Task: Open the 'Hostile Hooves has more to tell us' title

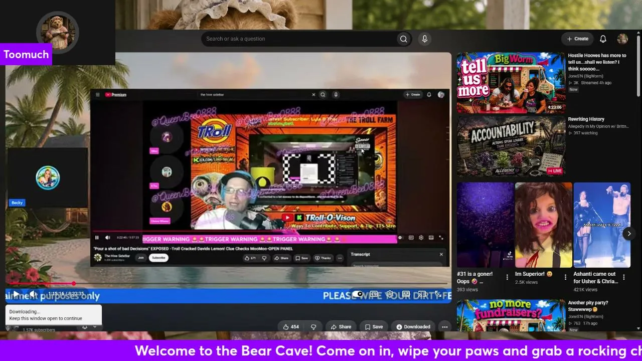Action: [x=597, y=62]
